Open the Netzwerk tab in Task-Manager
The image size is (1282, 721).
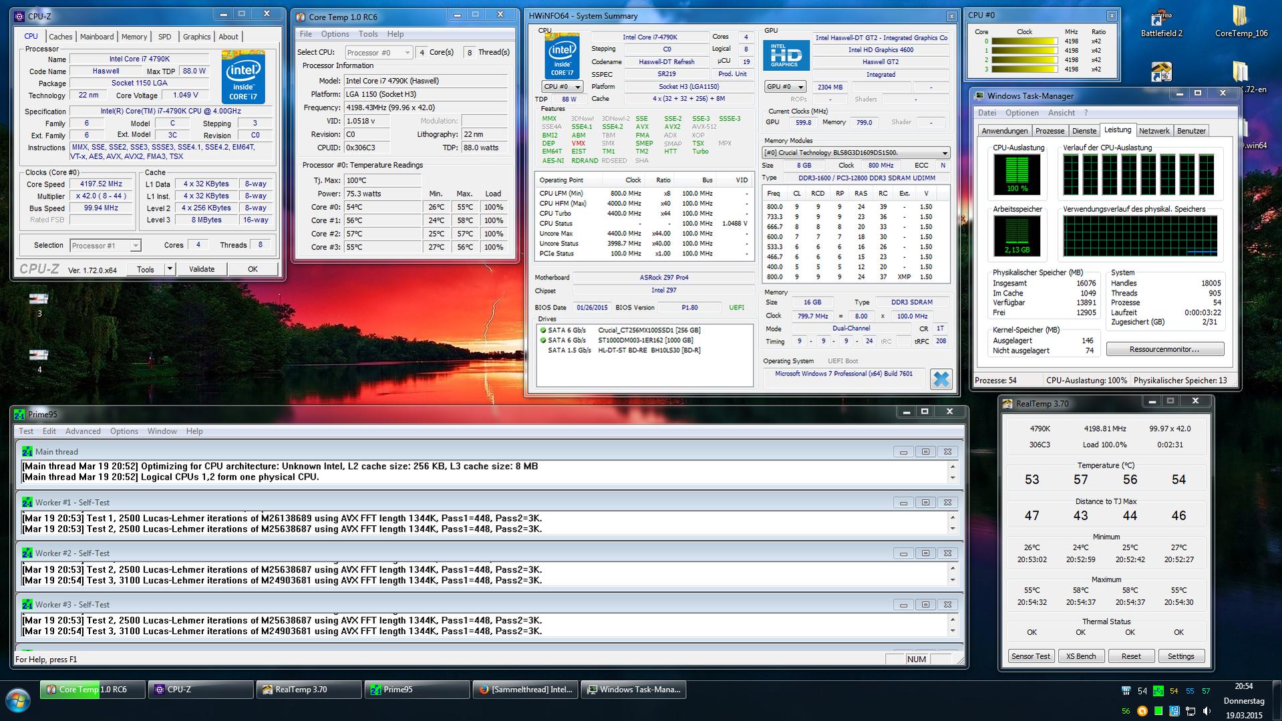pos(1154,131)
